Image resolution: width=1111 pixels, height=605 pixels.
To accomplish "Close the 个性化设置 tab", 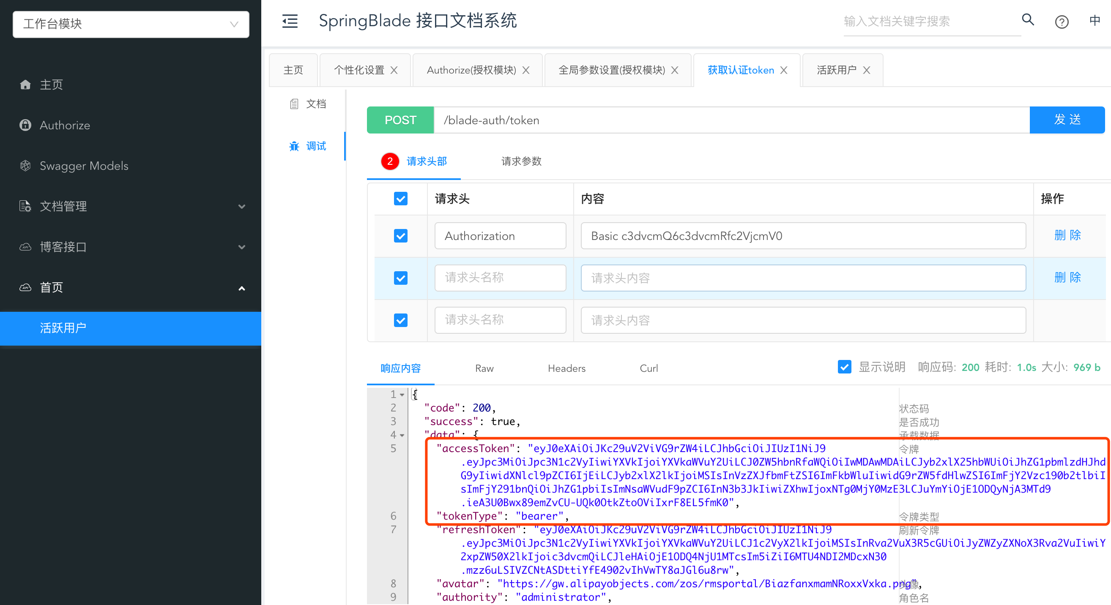I will coord(394,70).
